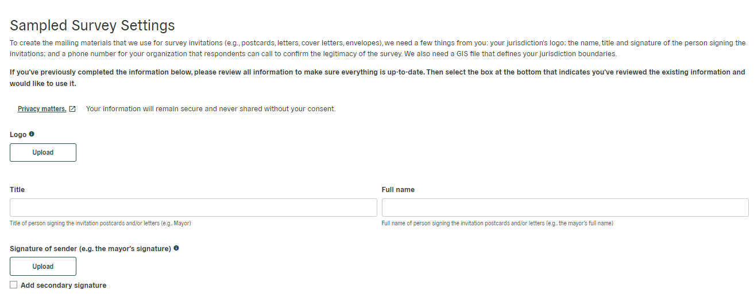Click the "Full name" field label
The height and width of the screenshot is (305, 754).
click(398, 190)
